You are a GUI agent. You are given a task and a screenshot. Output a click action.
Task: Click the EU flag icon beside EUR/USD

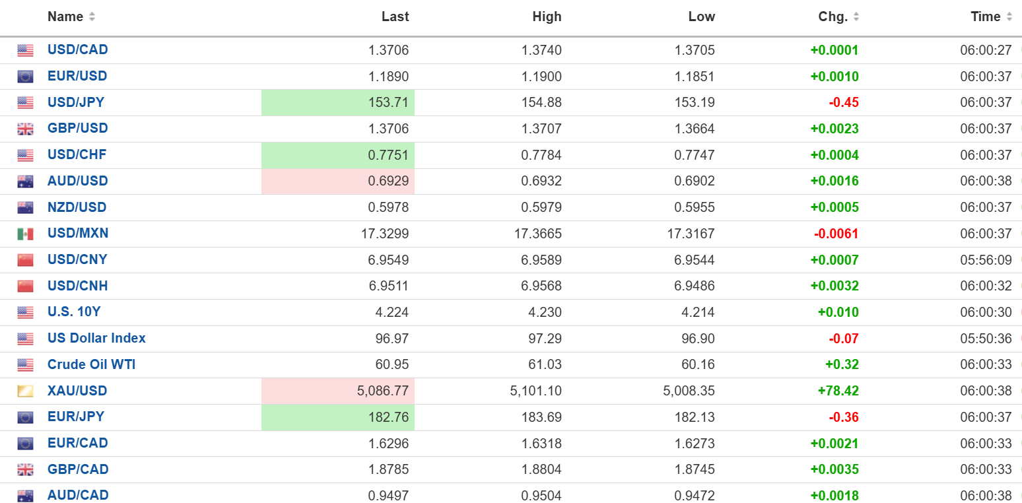[x=25, y=77]
